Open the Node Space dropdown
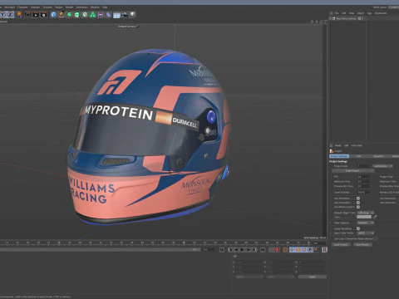399x299 pixels. pos(393,7)
